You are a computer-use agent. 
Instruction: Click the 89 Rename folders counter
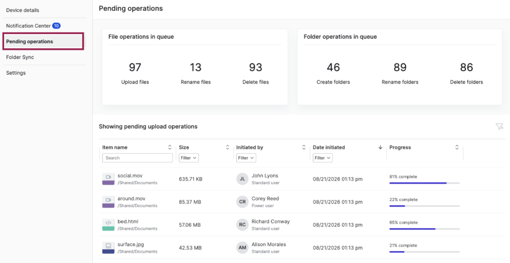coord(400,73)
